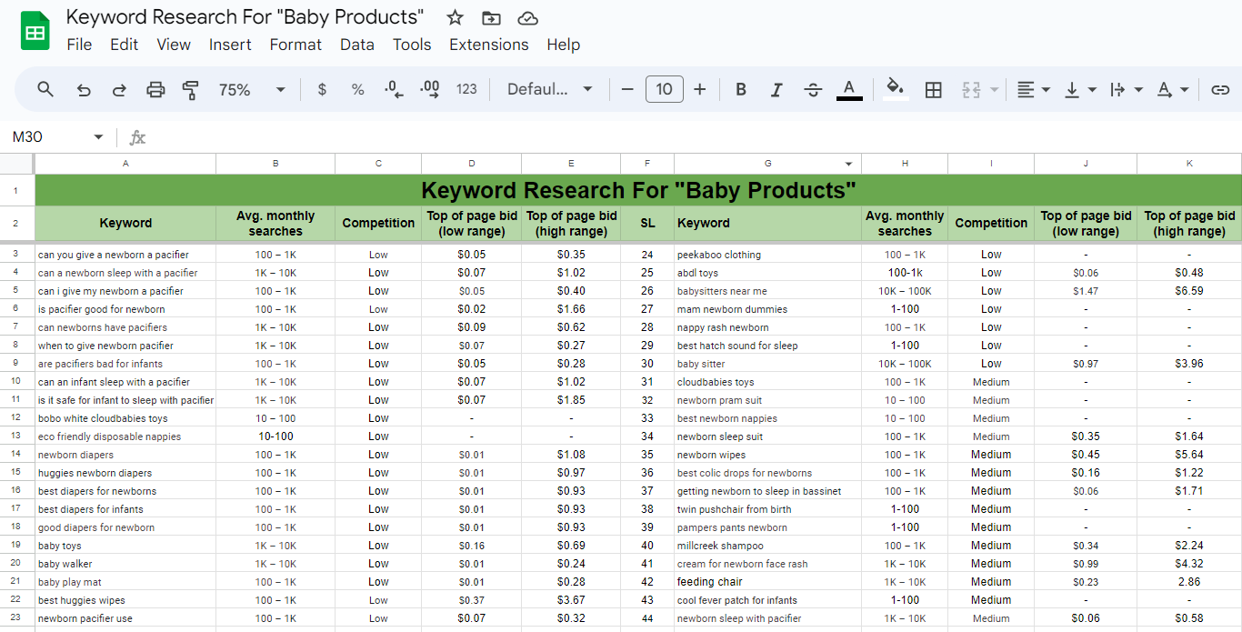
Task: Open the Format menu
Action: tap(295, 44)
